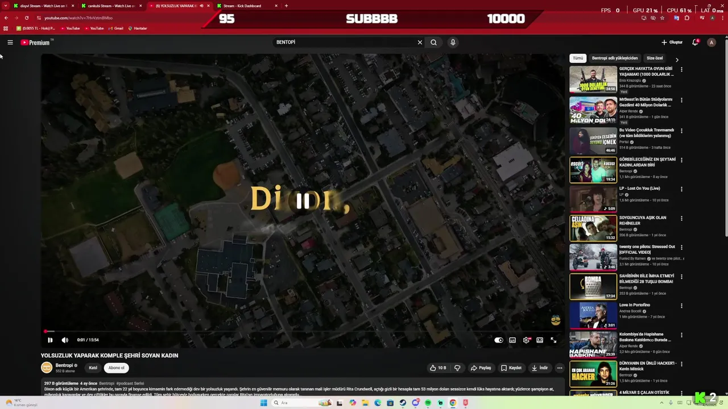Save video with the Kaydet button
Viewport: 728px width, 409px height.
[511, 368]
